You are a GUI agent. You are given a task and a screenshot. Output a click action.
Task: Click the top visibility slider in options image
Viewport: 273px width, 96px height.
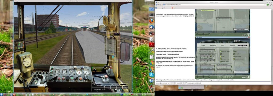207,50
